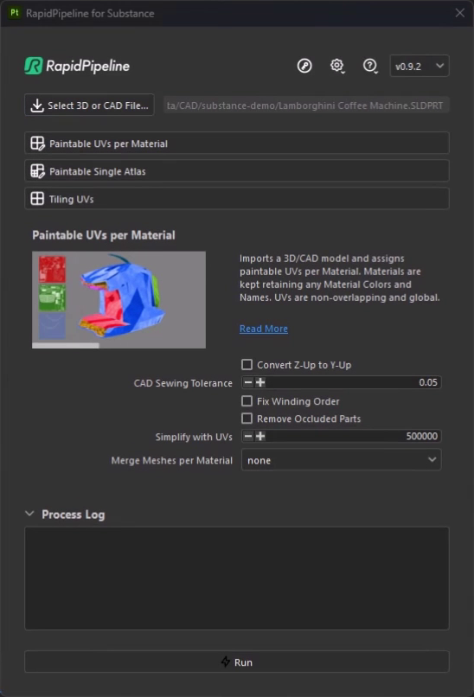Select Tiling UVs preset
474x697 pixels.
(x=236, y=199)
